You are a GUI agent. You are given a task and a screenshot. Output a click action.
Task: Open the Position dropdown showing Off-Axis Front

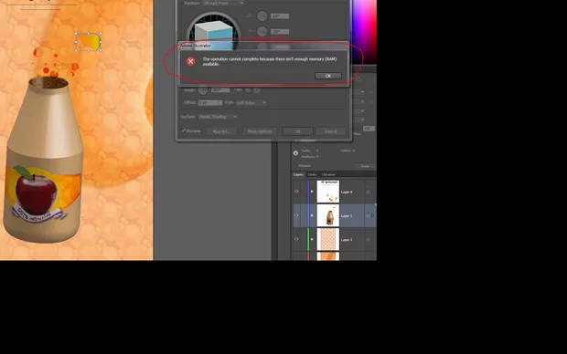(223, 3)
